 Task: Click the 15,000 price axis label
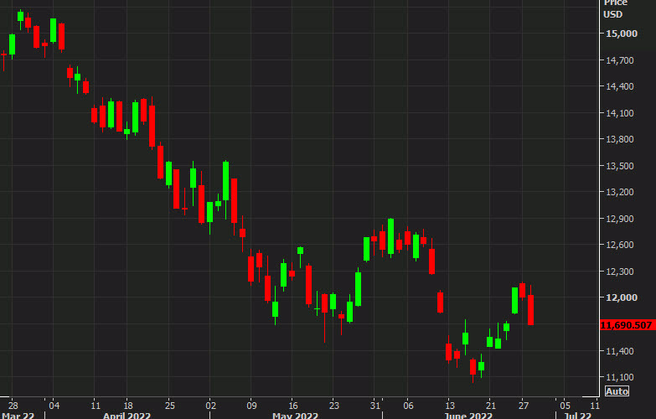622,34
